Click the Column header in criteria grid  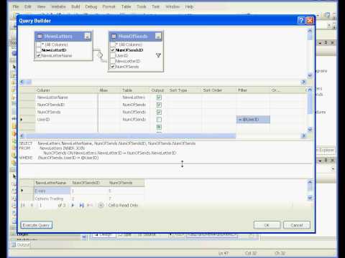pos(67,90)
